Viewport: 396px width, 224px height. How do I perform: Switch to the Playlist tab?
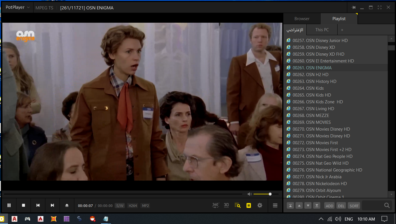click(x=339, y=18)
